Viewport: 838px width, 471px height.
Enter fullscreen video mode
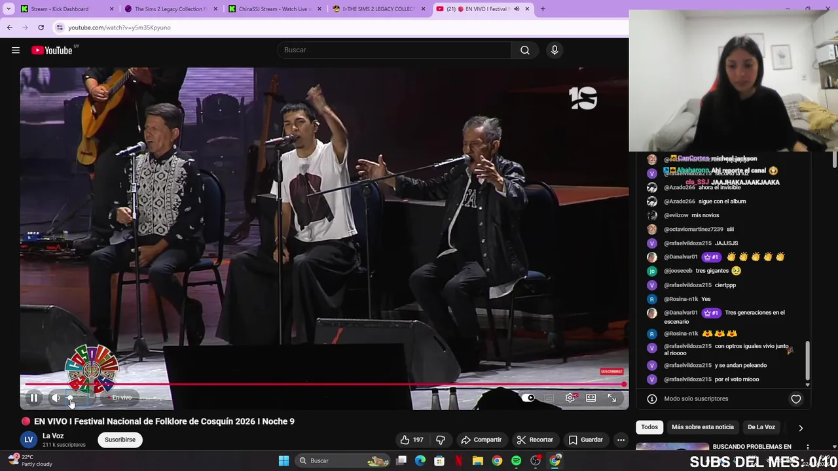612,398
